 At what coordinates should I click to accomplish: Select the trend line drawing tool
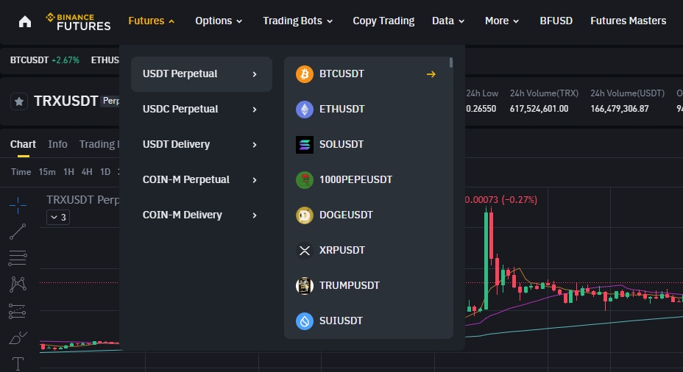[18, 232]
